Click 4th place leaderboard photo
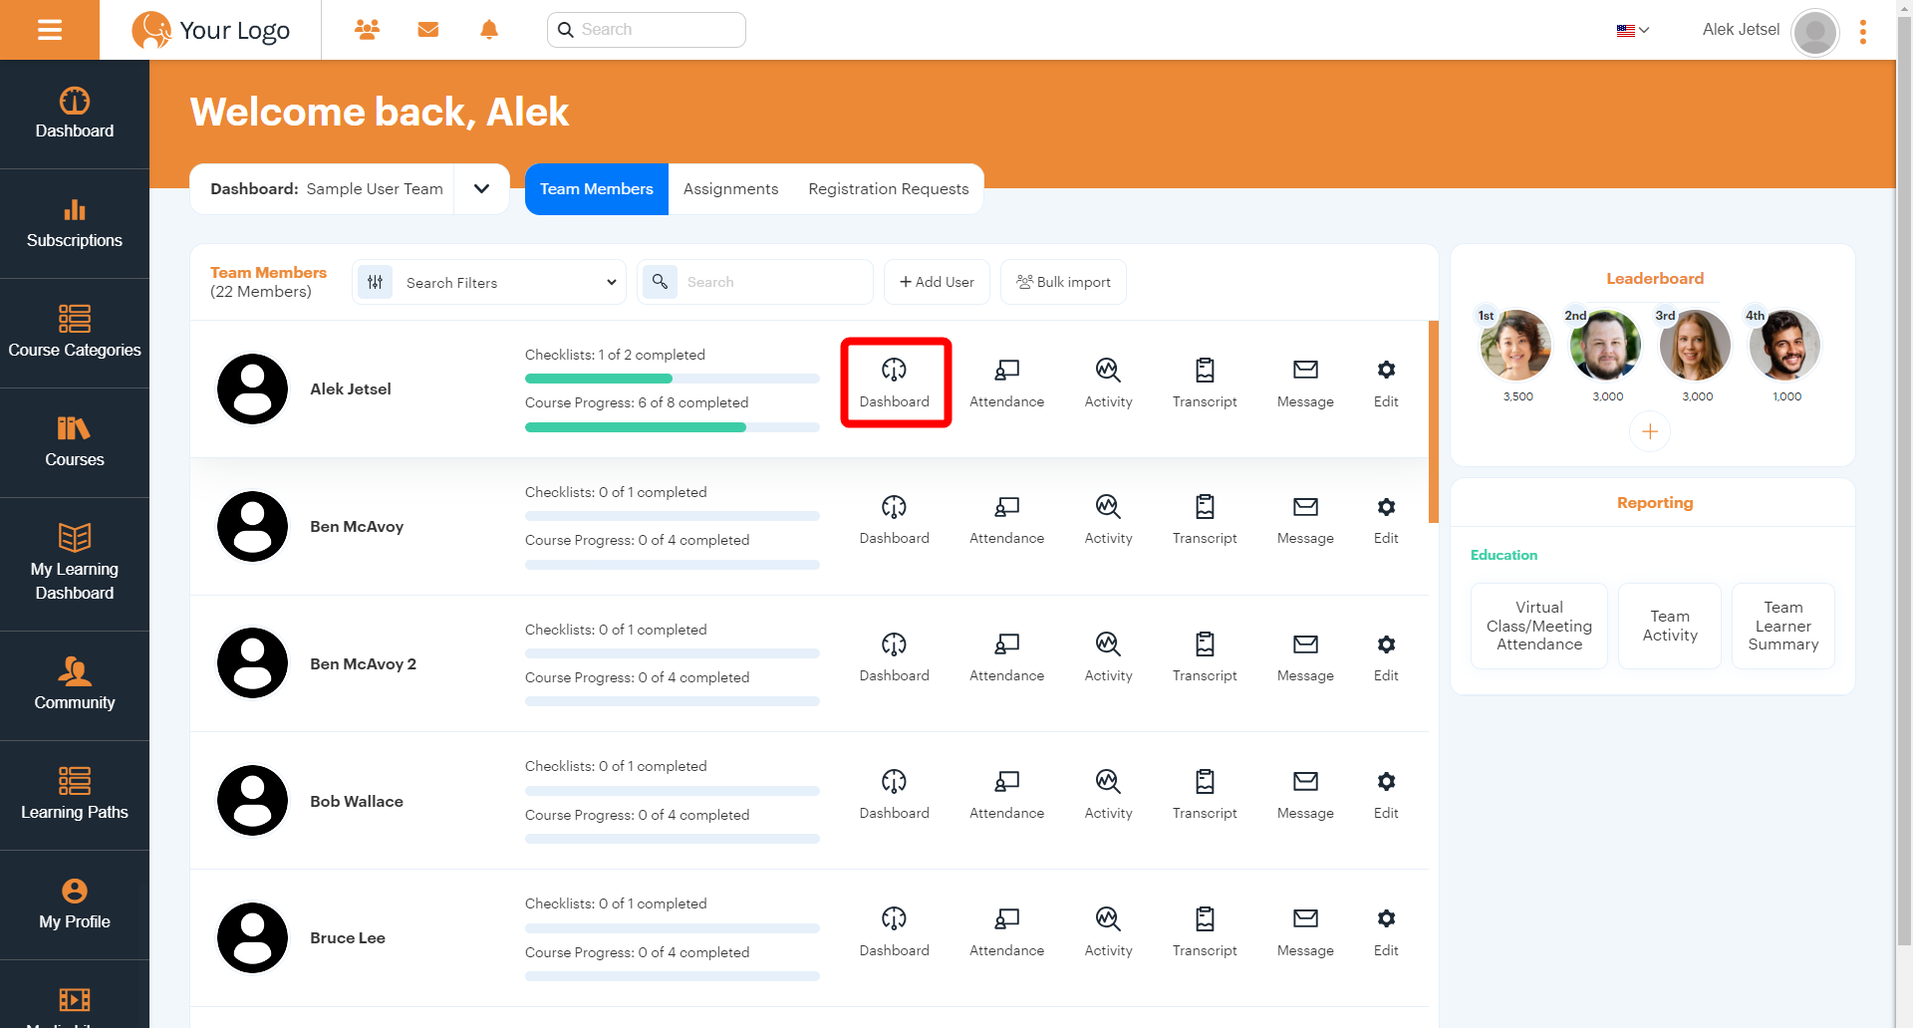Screen dimensions: 1913x1028 [1784, 345]
